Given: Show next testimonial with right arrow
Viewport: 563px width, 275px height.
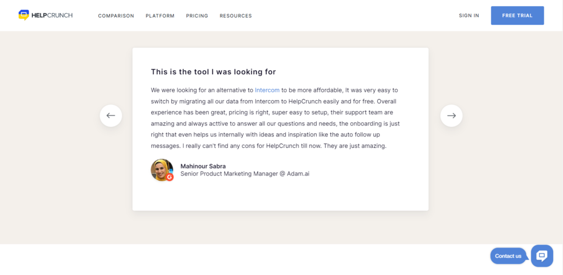Looking at the screenshot, I should click(451, 116).
